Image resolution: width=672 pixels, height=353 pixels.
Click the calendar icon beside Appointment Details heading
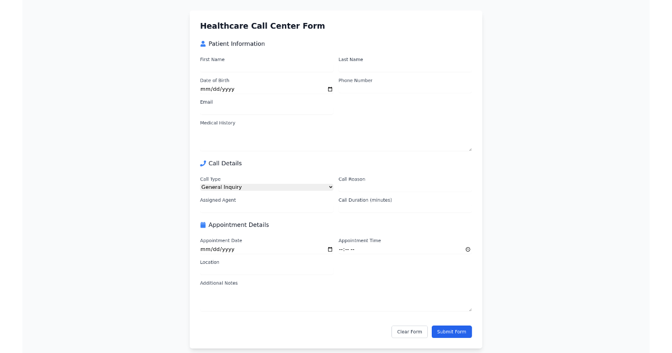click(203, 224)
